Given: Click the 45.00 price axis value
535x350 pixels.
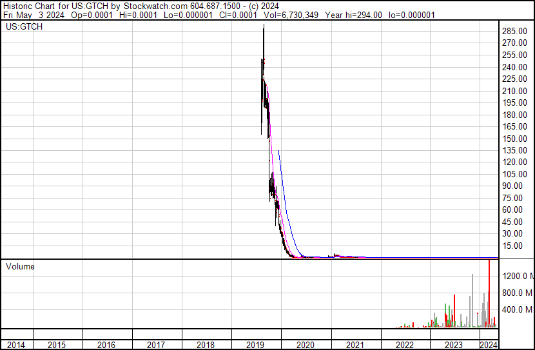Looking at the screenshot, I should coord(512,222).
